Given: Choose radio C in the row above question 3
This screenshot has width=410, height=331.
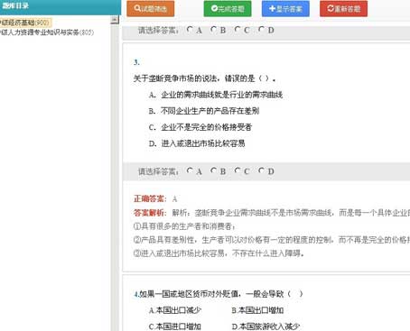Looking at the screenshot, I should coord(238,30).
